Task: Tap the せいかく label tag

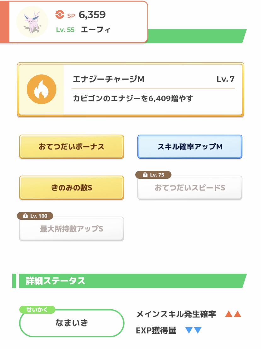Action: pyautogui.click(x=37, y=310)
